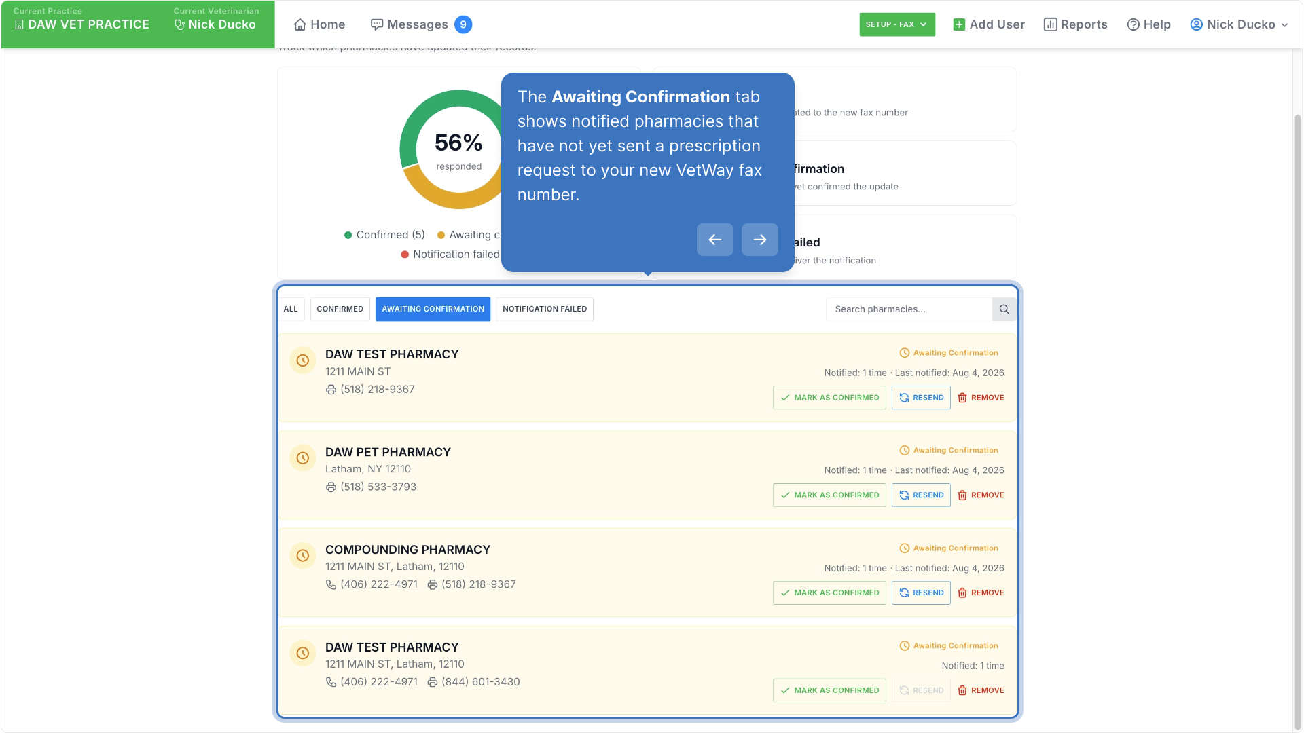This screenshot has height=733, width=1304.
Task: Mark DAW PET PHARMACY as confirmed
Action: pos(829,495)
